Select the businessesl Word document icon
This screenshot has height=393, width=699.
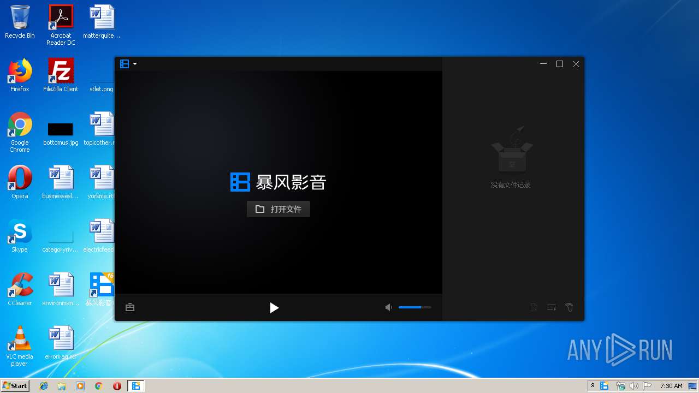[x=61, y=182]
